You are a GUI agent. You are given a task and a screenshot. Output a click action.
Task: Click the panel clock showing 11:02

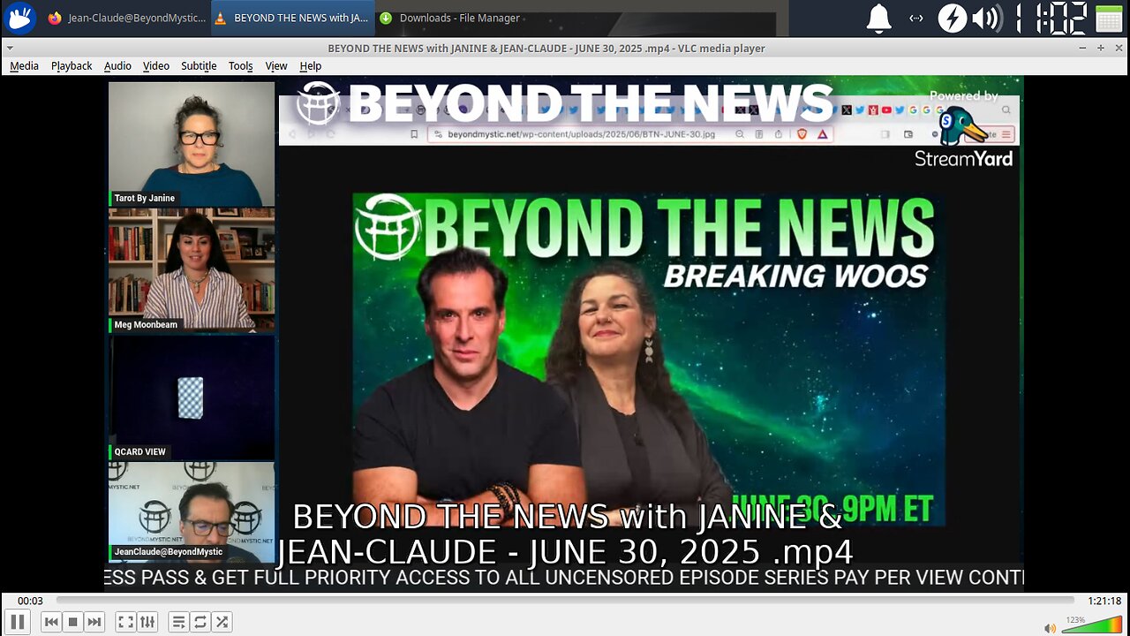pyautogui.click(x=1051, y=18)
